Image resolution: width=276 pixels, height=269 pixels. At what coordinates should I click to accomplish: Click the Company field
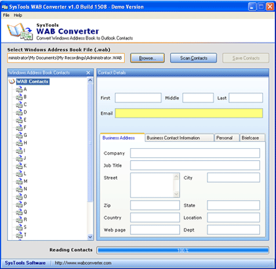pyautogui.click(x=195, y=153)
